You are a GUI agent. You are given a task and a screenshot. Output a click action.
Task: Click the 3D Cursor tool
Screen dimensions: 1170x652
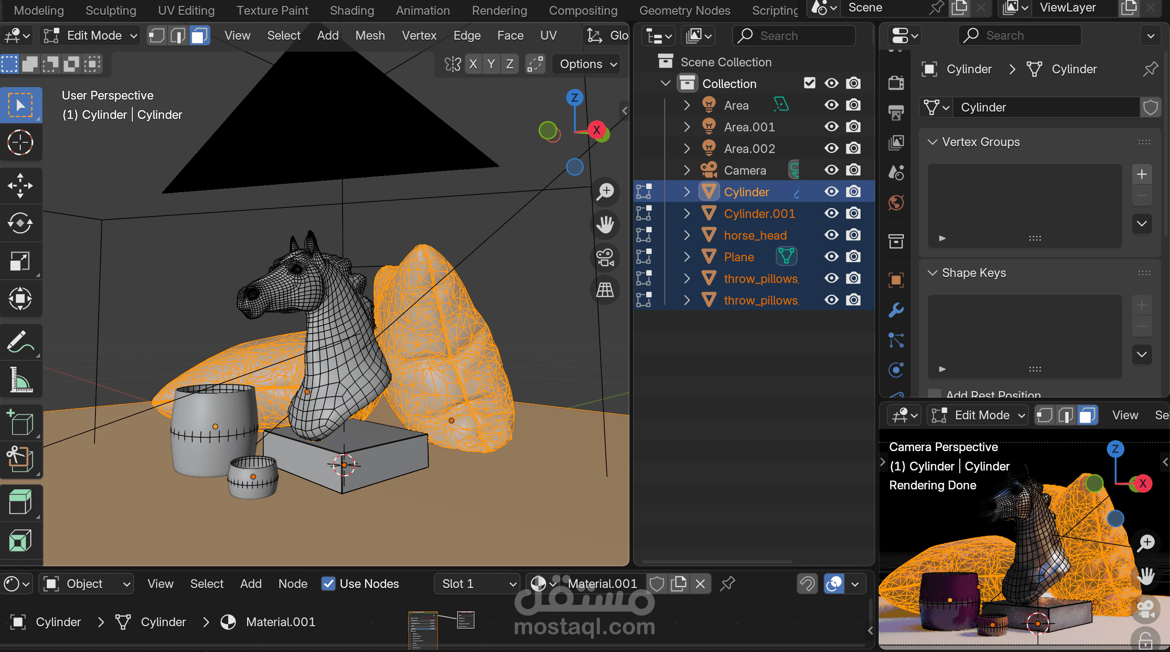20,142
